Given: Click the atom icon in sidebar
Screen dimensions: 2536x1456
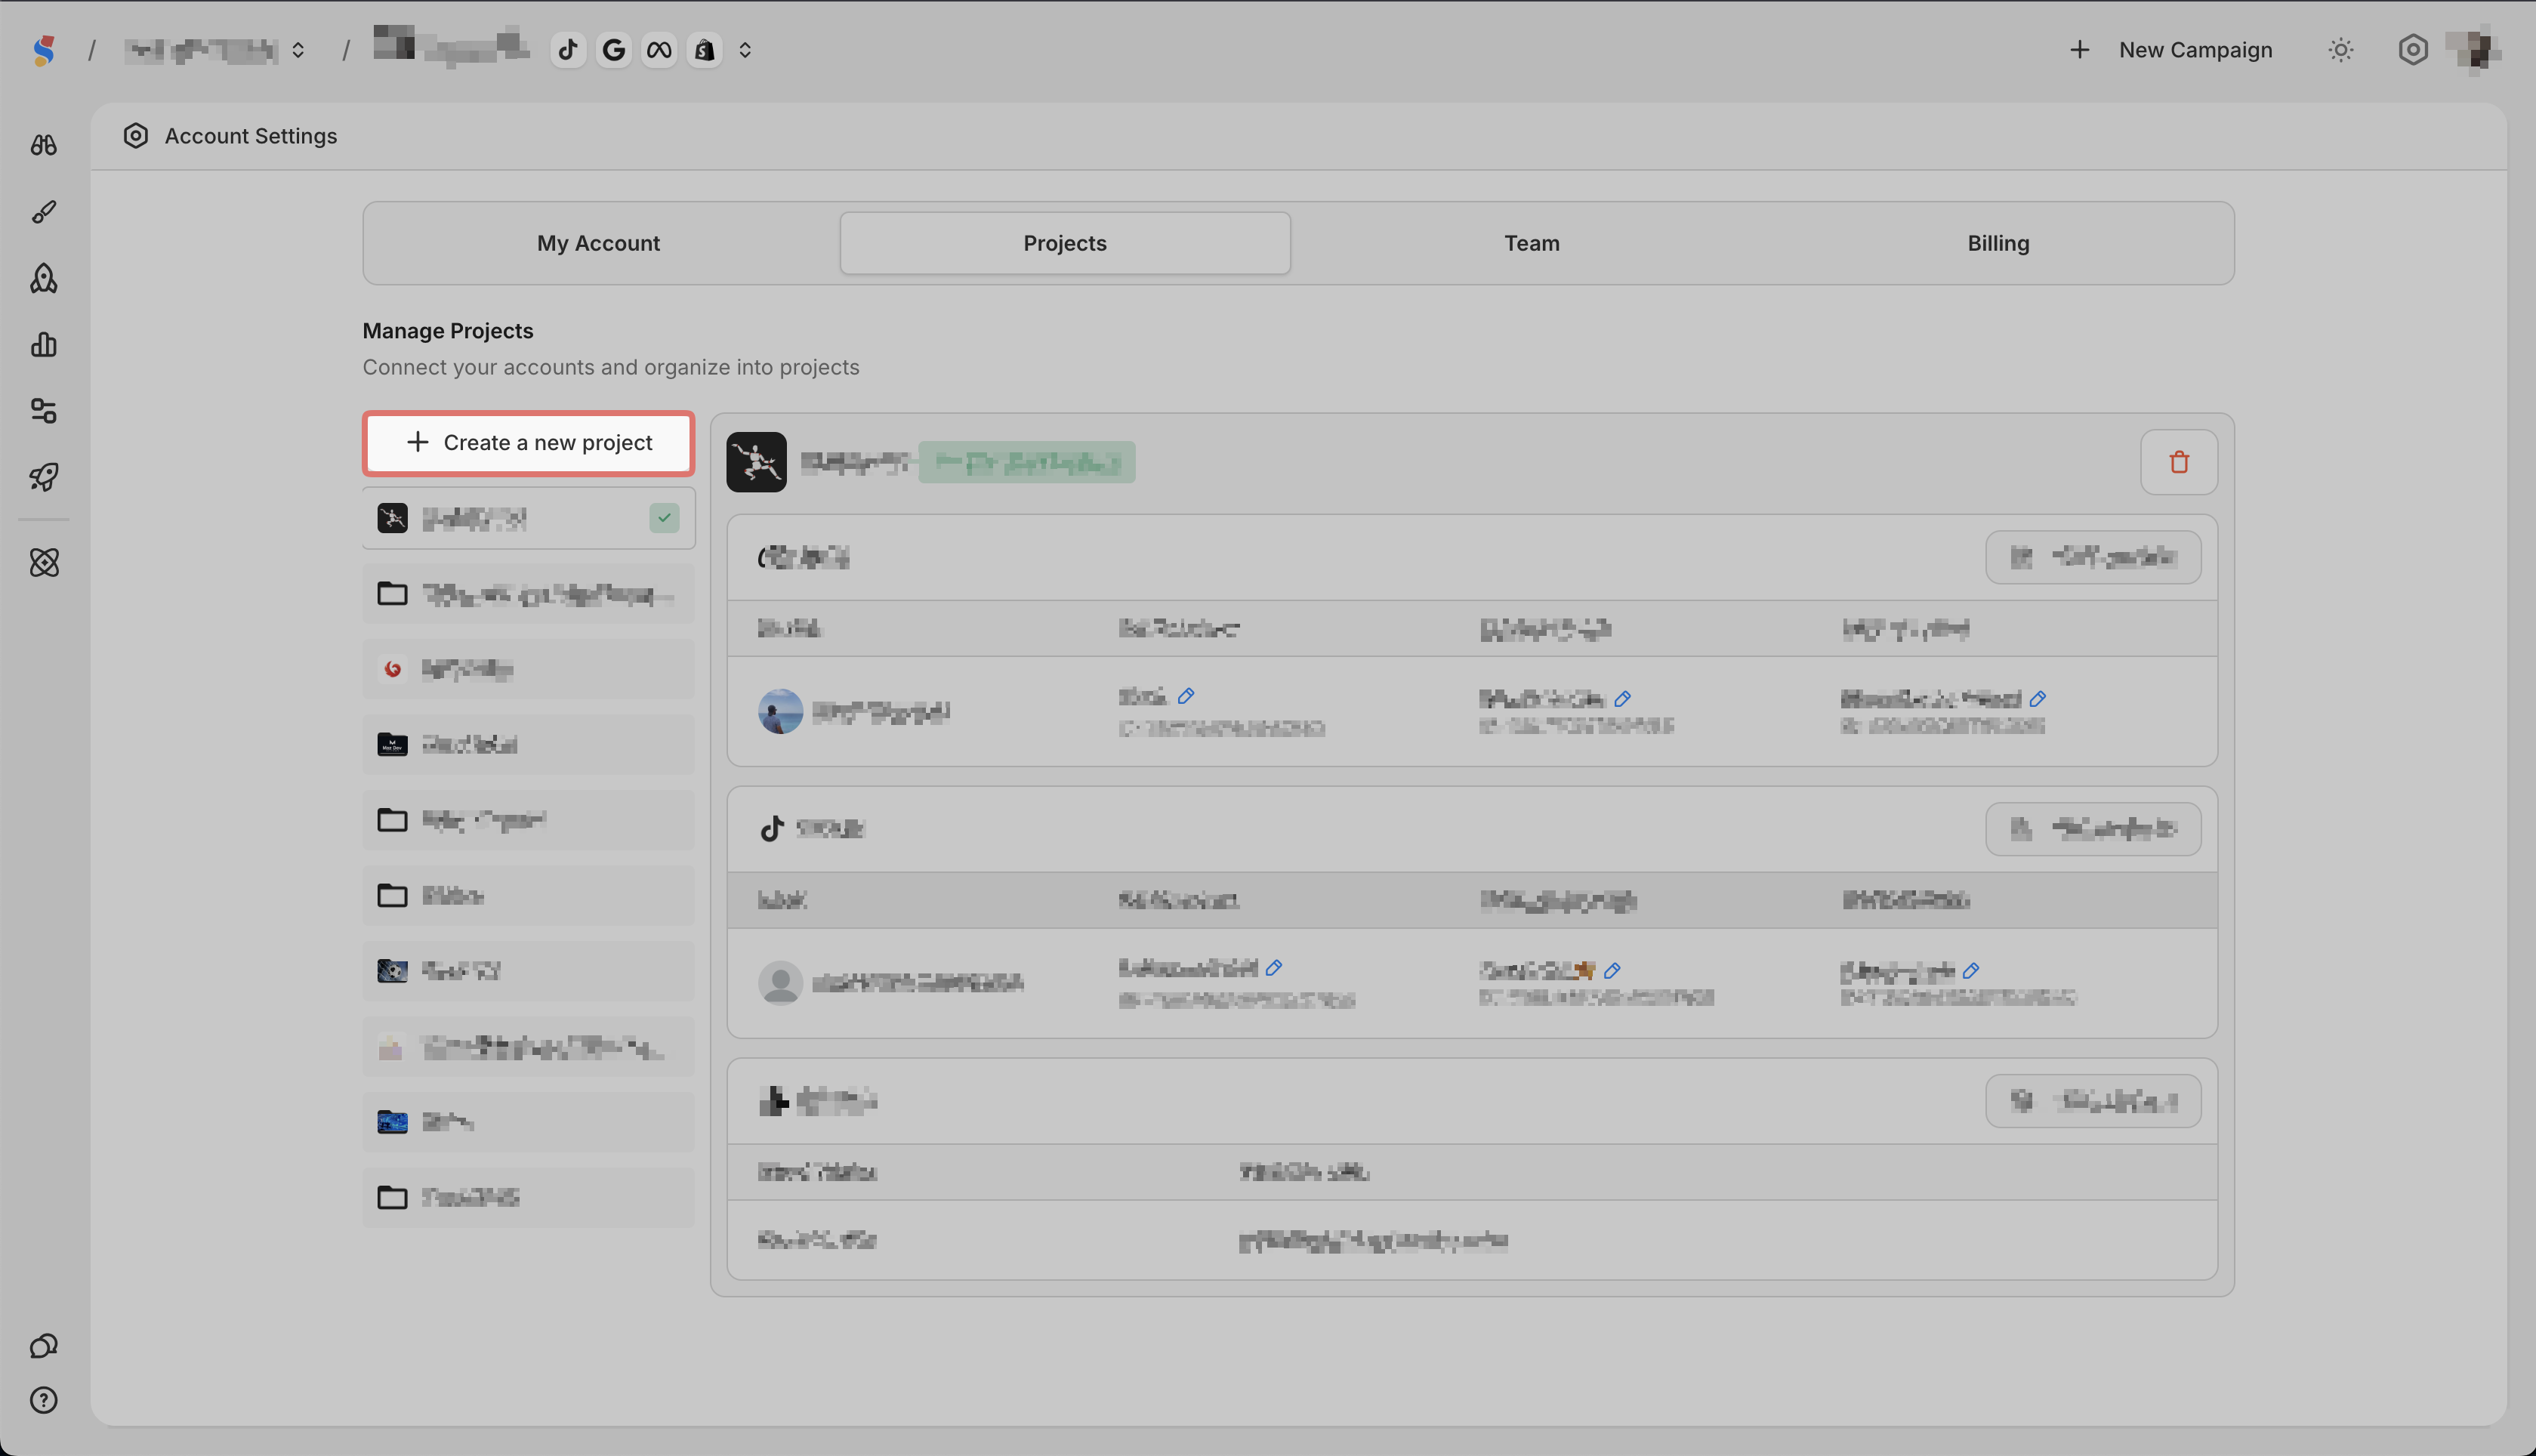Looking at the screenshot, I should point(44,562).
